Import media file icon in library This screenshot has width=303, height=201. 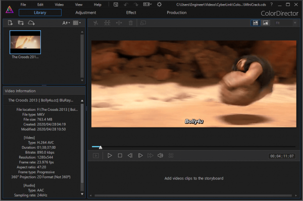[x=10, y=23]
